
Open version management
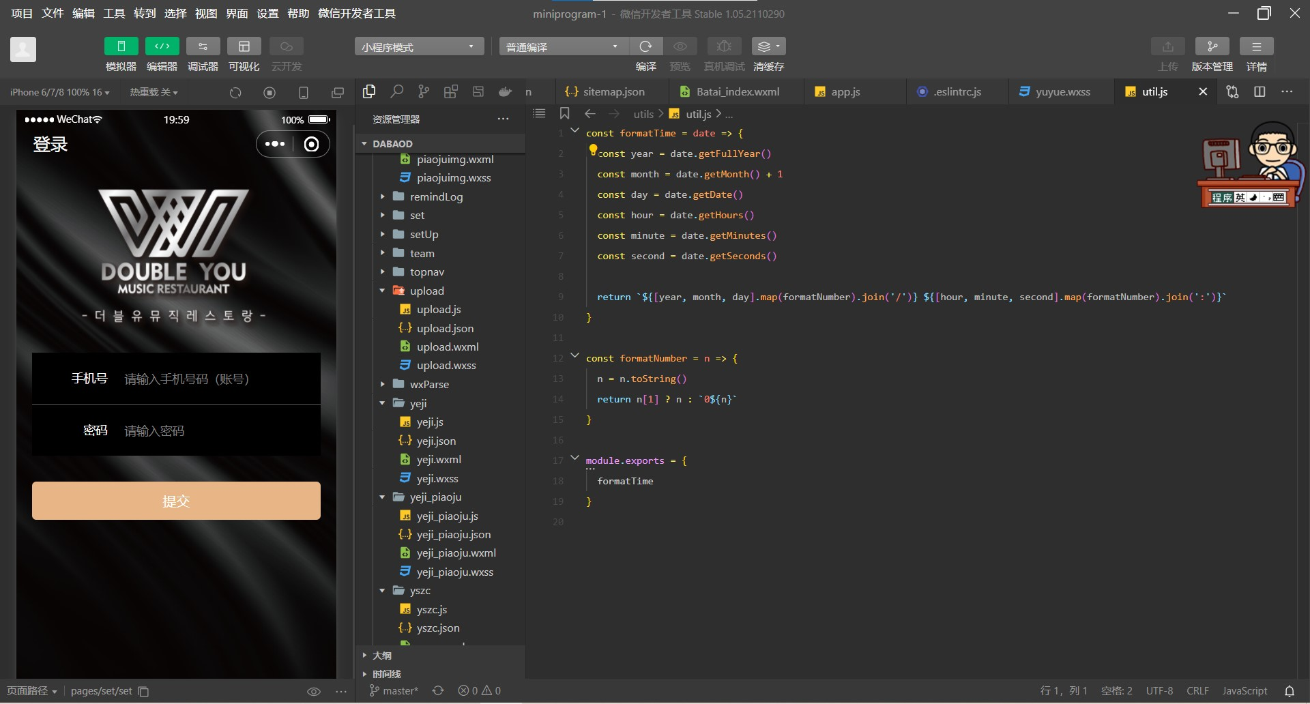1212,46
